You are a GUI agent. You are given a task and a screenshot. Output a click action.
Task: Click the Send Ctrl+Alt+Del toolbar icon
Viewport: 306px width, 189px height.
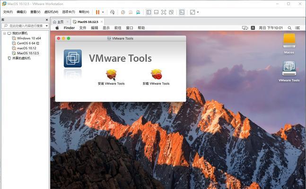tap(112, 12)
